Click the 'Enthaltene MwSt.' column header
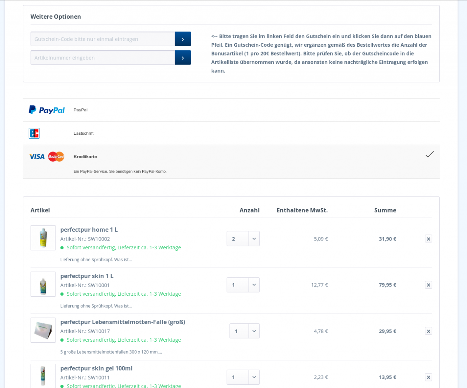Image resolution: width=467 pixels, height=388 pixels. click(302, 210)
